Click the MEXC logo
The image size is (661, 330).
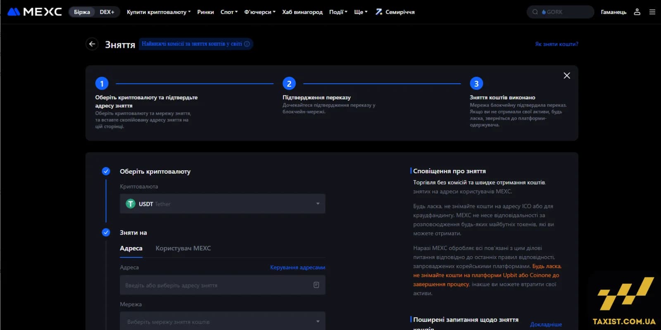35,12
